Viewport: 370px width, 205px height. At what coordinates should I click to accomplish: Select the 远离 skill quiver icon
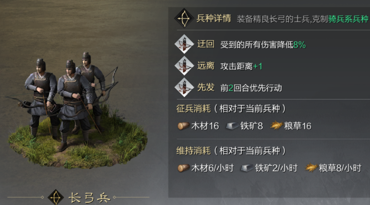click(185, 66)
